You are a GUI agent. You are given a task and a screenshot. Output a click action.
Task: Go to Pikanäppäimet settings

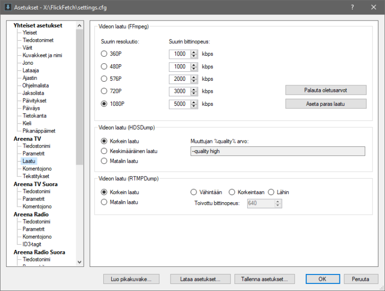pyautogui.click(x=39, y=130)
